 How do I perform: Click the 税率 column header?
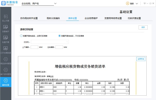click(110, 83)
